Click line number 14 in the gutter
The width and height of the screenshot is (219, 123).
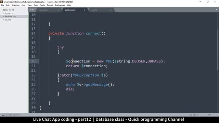[33, 33]
